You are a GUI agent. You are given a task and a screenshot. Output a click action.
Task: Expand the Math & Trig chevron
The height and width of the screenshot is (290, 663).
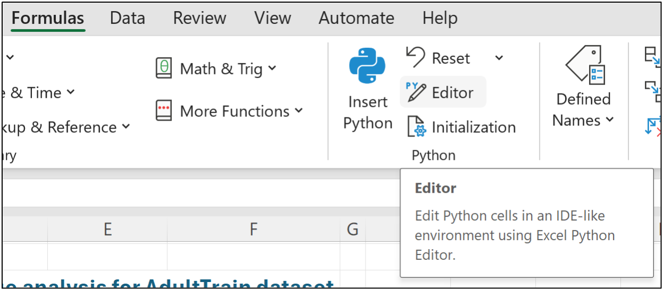click(x=272, y=68)
